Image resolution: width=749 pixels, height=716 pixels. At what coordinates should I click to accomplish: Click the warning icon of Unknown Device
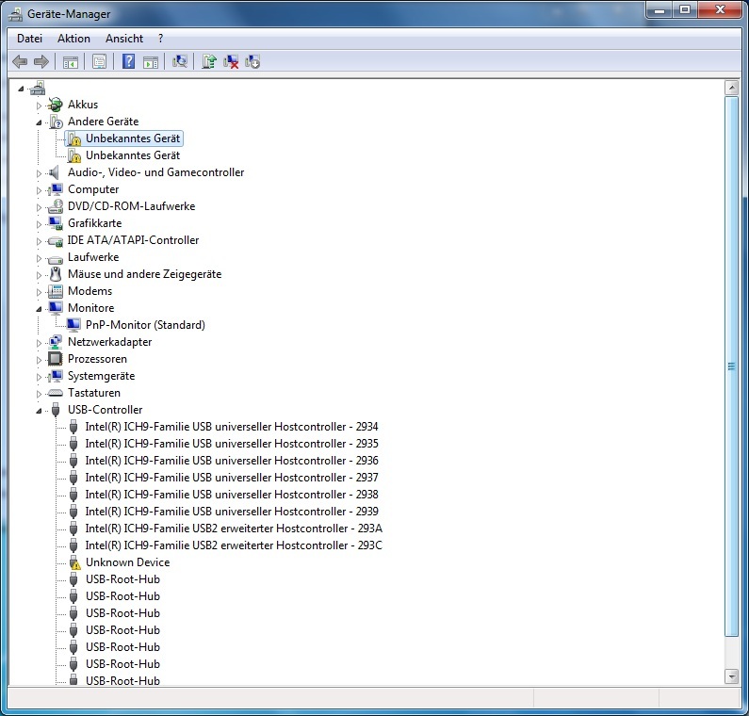74,562
